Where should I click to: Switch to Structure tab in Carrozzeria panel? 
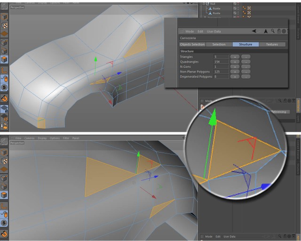(x=246, y=44)
